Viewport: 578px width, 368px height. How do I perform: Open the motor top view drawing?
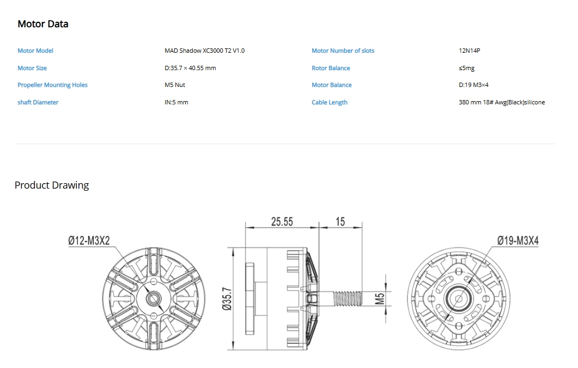click(x=154, y=298)
